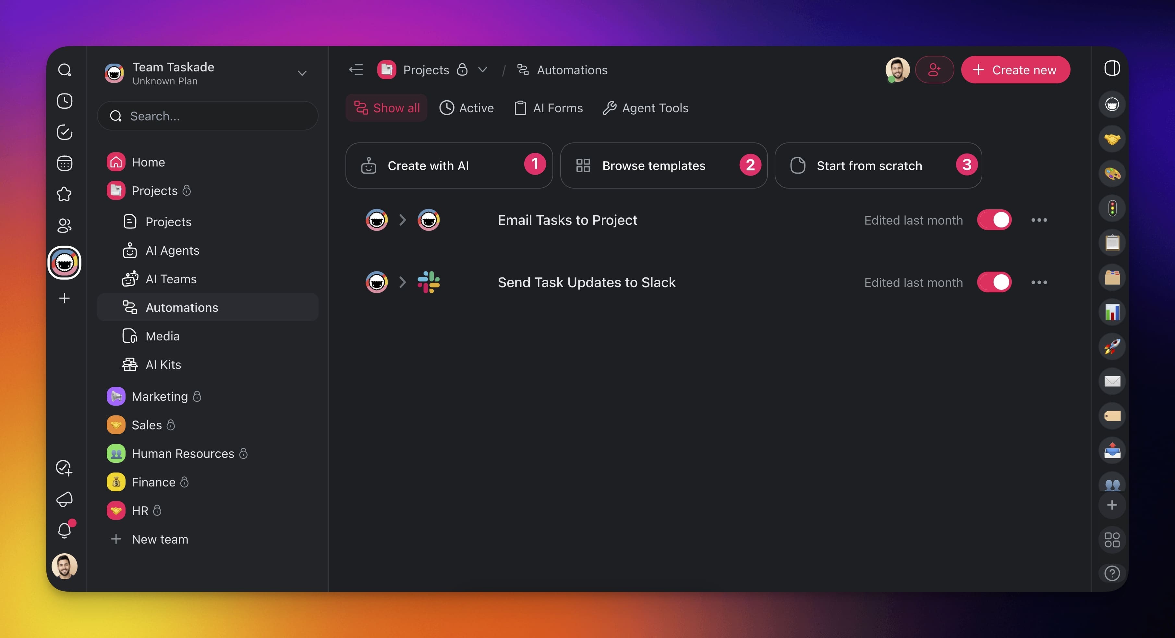Open the notifications bell icon
Screen dimensions: 1175x638
(x=64, y=530)
